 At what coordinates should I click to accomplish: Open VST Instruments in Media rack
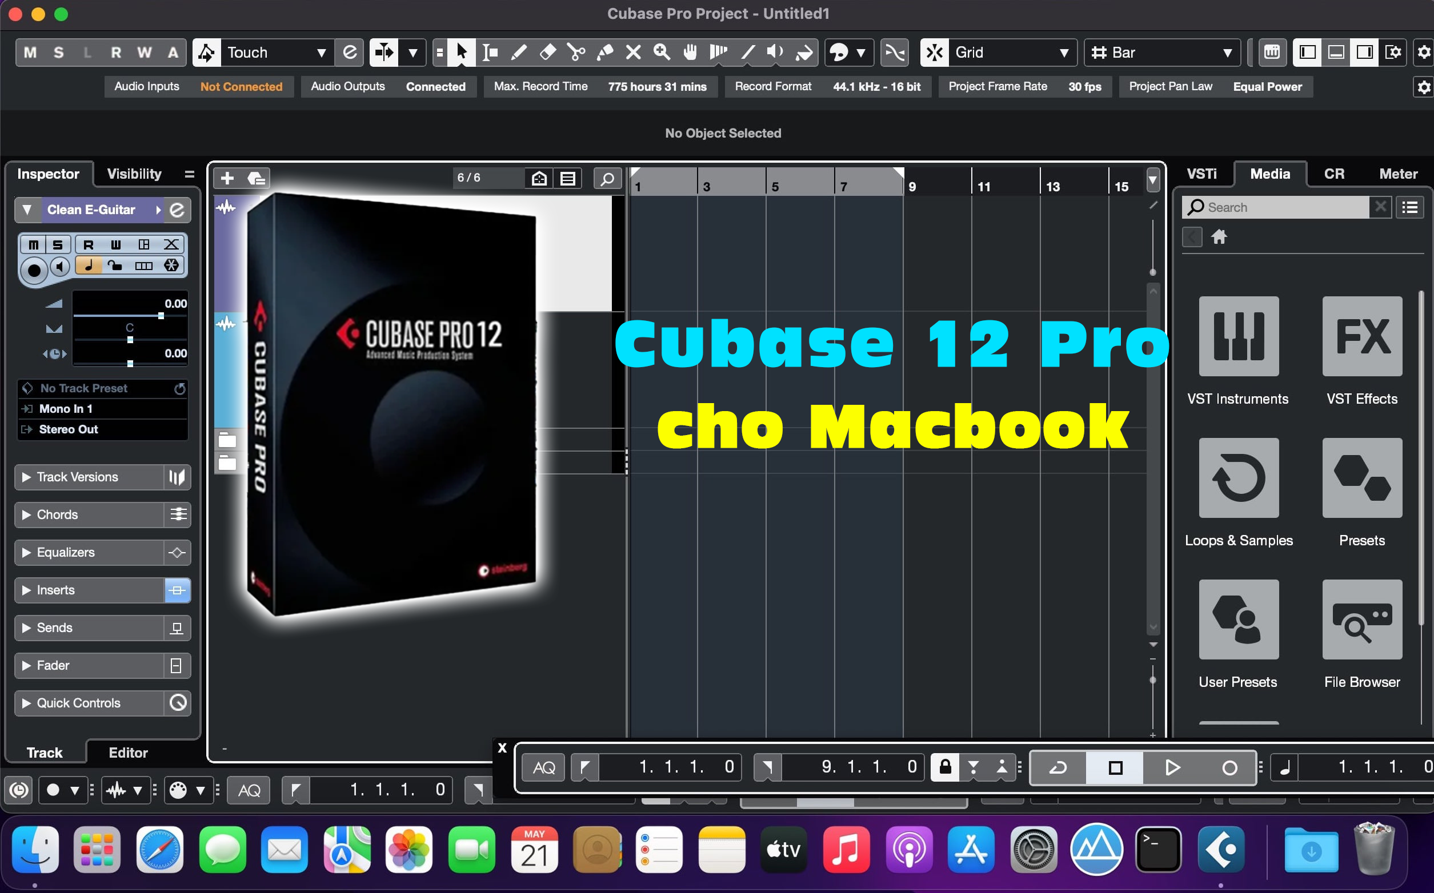pos(1239,336)
